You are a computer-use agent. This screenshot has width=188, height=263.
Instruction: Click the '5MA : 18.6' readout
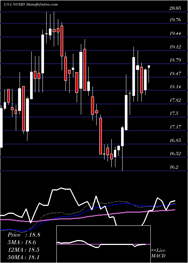click(22, 242)
